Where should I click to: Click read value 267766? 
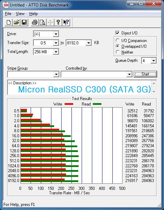point(148,140)
